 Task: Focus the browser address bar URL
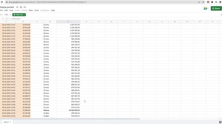48,2
